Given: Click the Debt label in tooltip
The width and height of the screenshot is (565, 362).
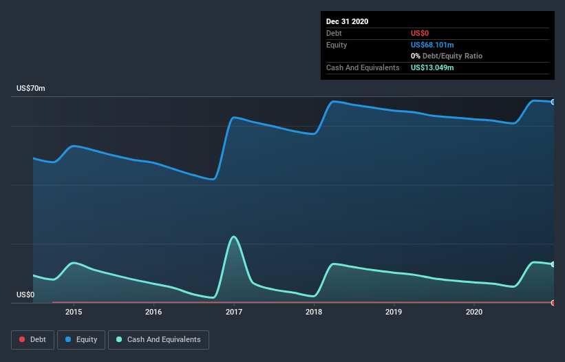Looking at the screenshot, I should [334, 33].
